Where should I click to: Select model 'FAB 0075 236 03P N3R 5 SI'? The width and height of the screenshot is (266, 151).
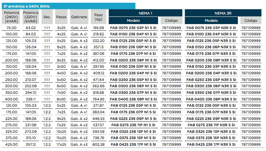pos(211,28)
